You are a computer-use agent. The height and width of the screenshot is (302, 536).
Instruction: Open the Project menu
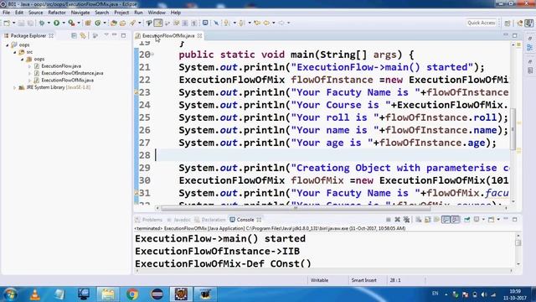point(121,13)
